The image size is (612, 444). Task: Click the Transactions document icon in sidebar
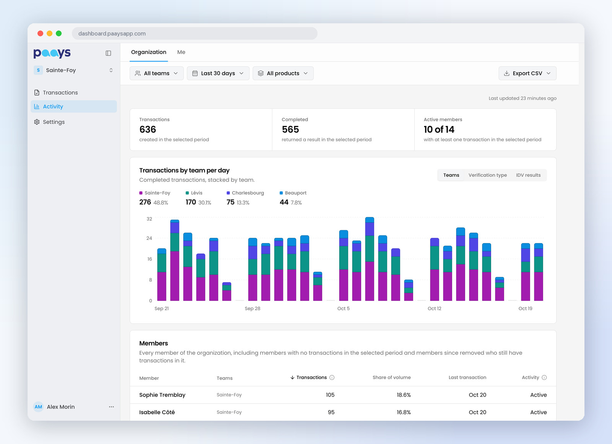point(37,92)
